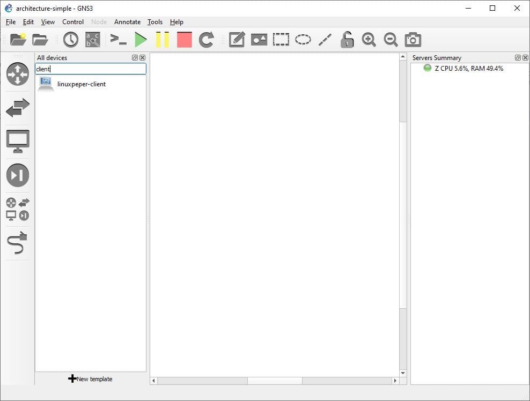Image resolution: width=530 pixels, height=401 pixels.
Task: Toggle the lock on all items
Action: click(x=347, y=39)
